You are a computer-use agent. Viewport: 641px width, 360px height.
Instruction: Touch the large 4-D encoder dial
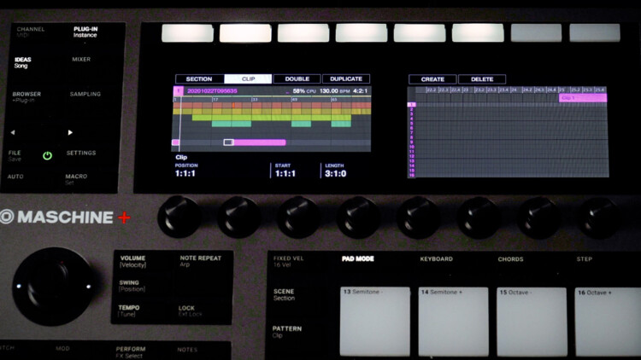[x=53, y=287]
